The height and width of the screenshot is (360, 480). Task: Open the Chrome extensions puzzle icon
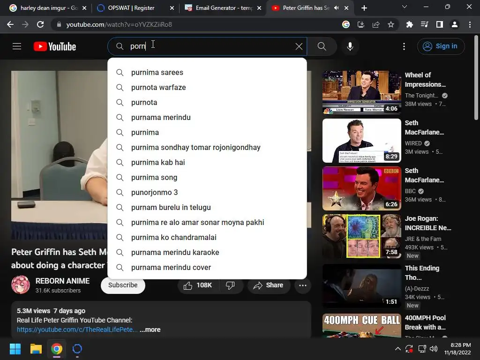pyautogui.click(x=409, y=24)
